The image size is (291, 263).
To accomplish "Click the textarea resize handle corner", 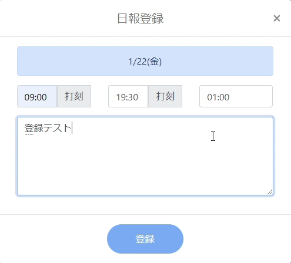I will (270, 192).
